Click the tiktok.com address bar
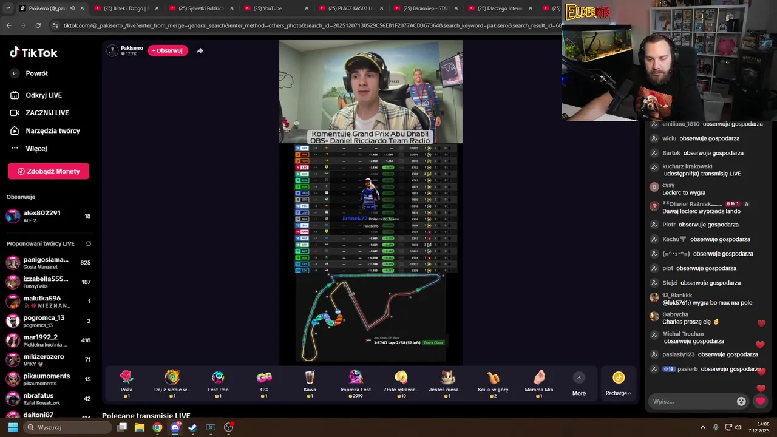The image size is (777, 437). pos(310,25)
